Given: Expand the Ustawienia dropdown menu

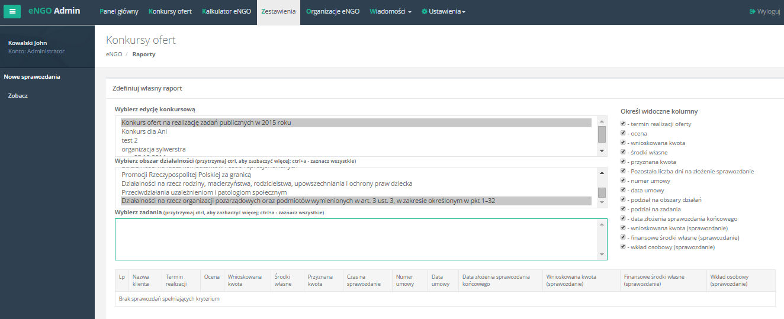Looking at the screenshot, I should [444, 11].
